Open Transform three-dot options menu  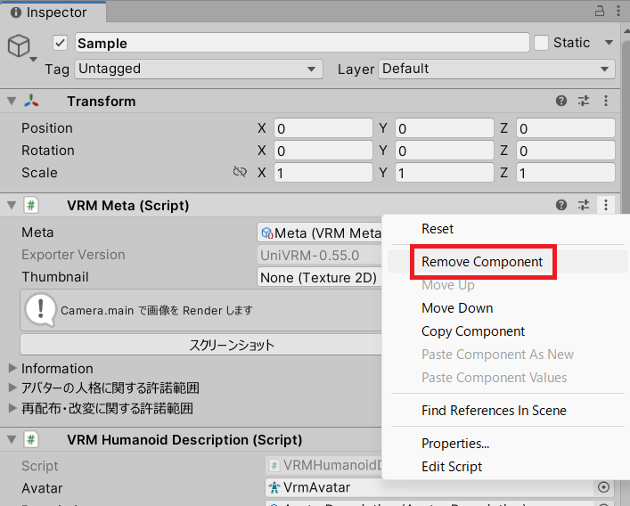(606, 102)
